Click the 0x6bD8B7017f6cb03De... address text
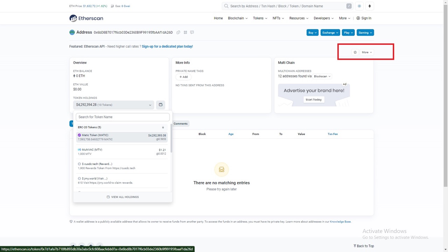Viewport: 448px width, 252px height. tap(133, 33)
